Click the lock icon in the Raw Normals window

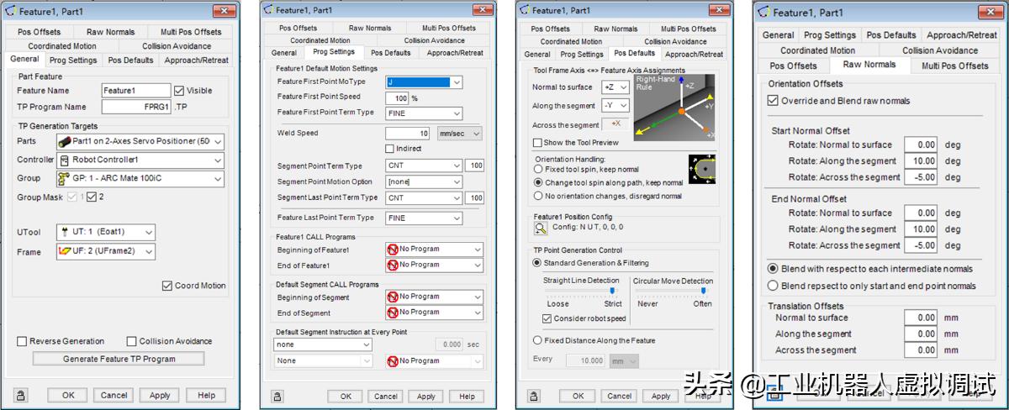pyautogui.click(x=774, y=393)
